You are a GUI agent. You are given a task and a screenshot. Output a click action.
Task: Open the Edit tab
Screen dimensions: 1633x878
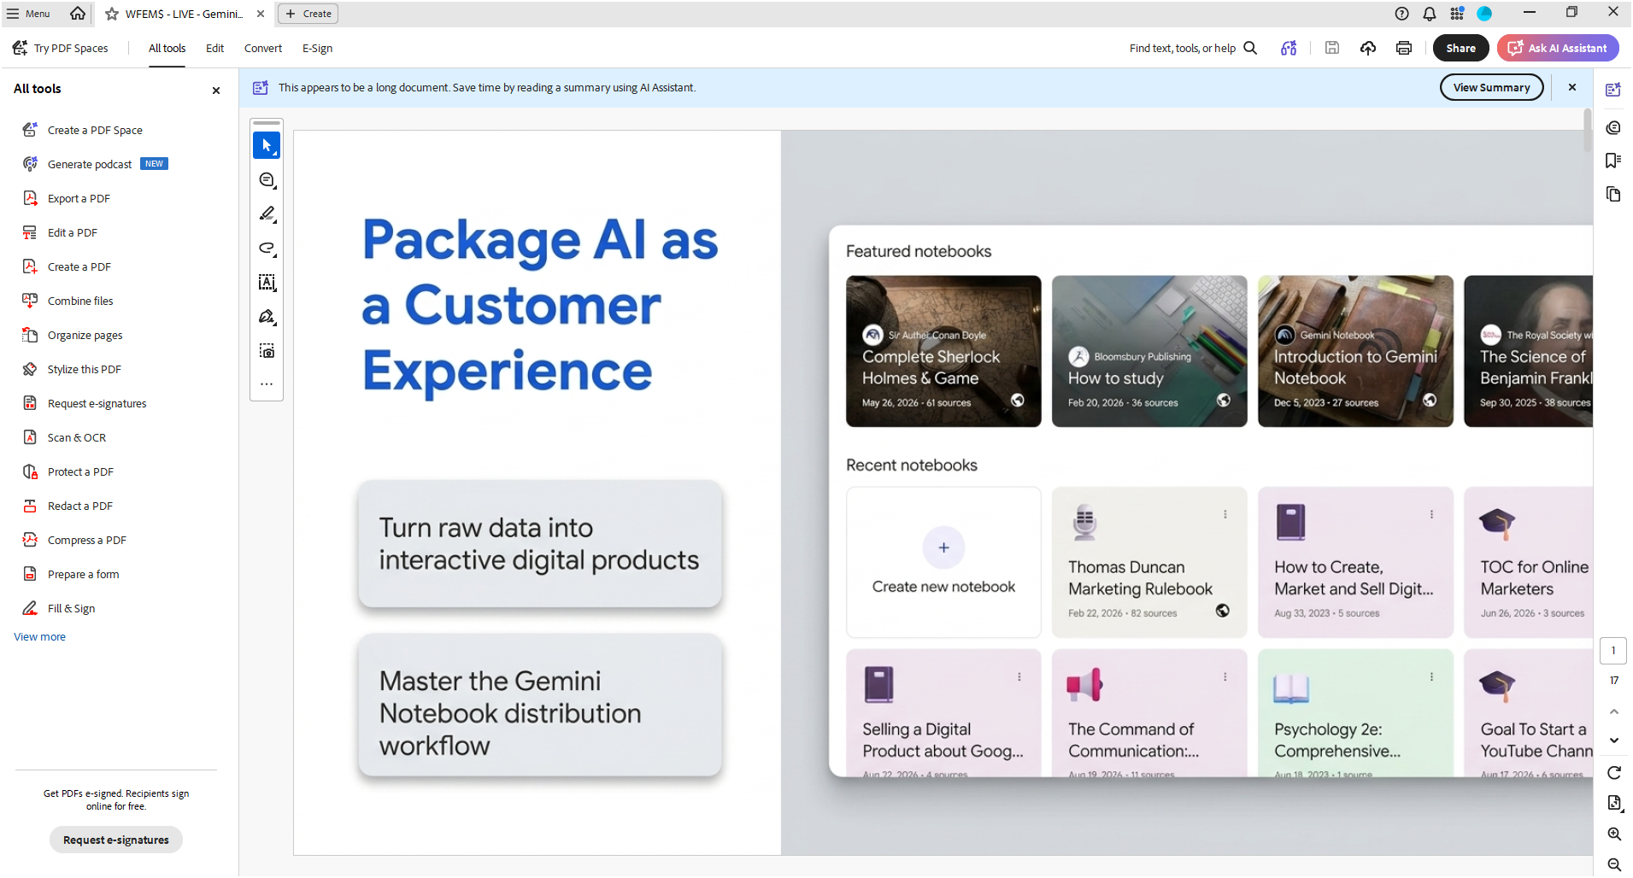[214, 49]
